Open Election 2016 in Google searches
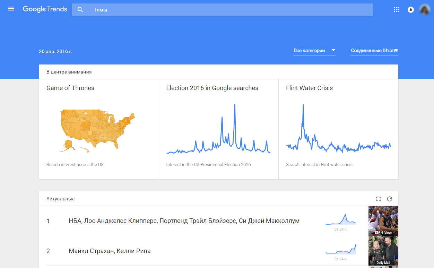The width and height of the screenshot is (434, 268). pyautogui.click(x=212, y=88)
